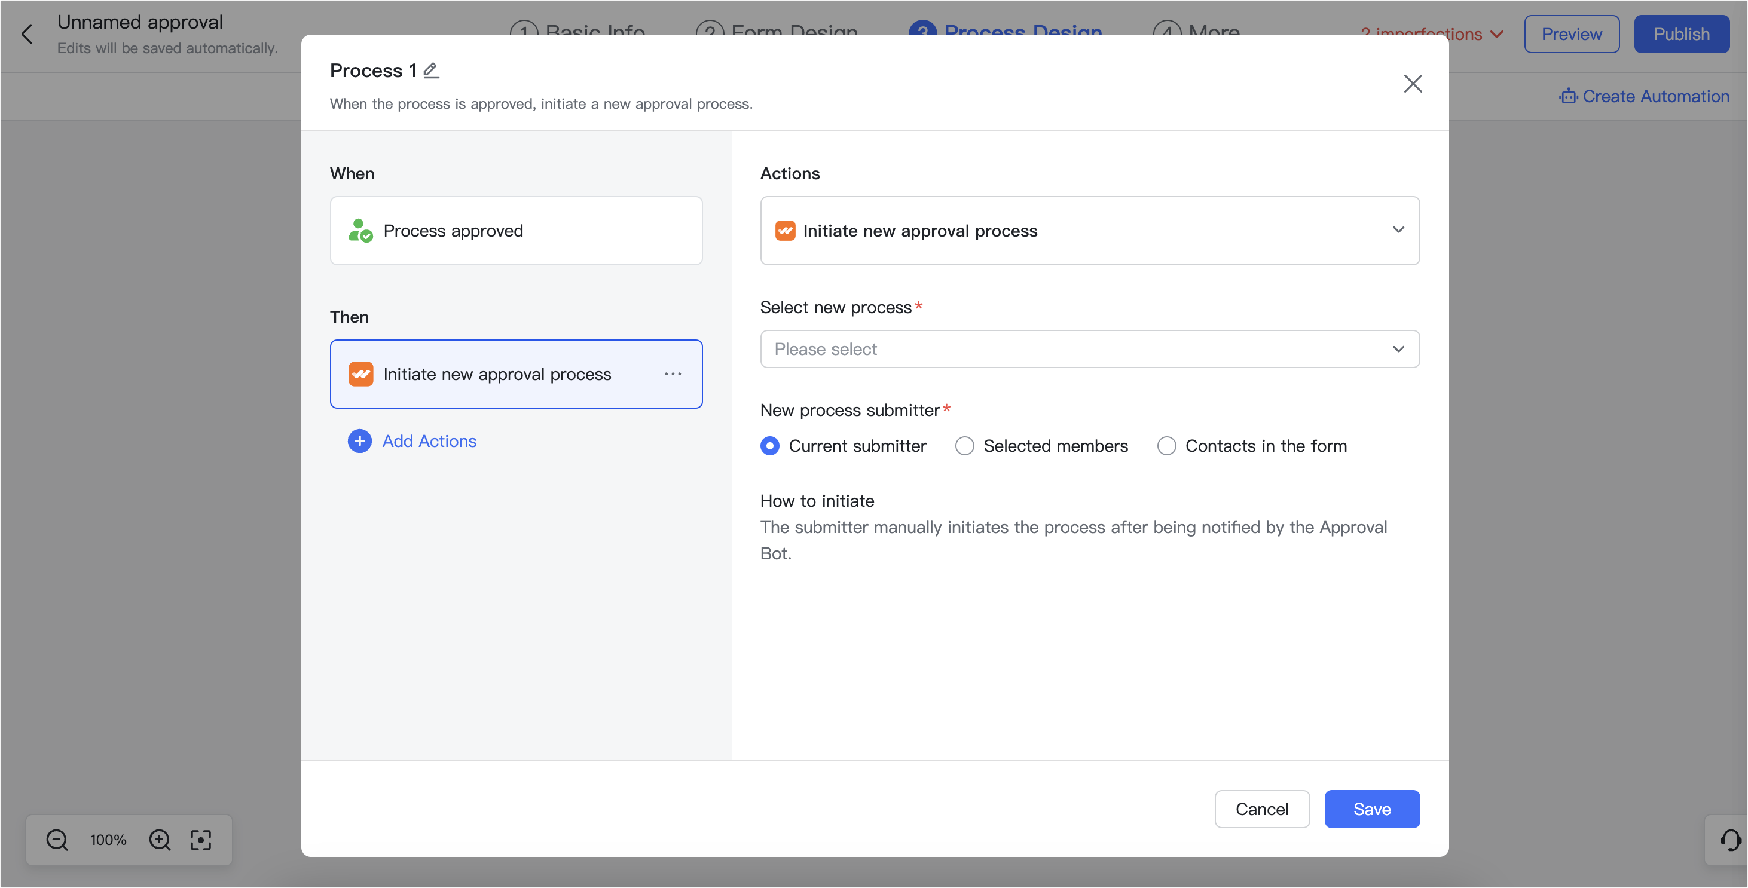Open the Create Automation tool
1748x888 pixels.
click(1644, 96)
